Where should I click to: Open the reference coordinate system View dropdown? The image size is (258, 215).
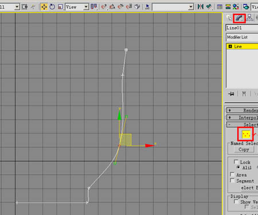86,7
